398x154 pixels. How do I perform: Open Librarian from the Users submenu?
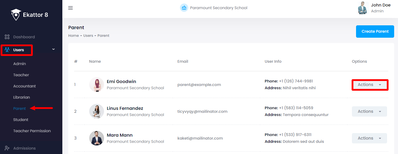(22, 97)
